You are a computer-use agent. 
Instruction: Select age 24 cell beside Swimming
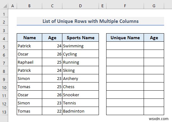pos(52,46)
